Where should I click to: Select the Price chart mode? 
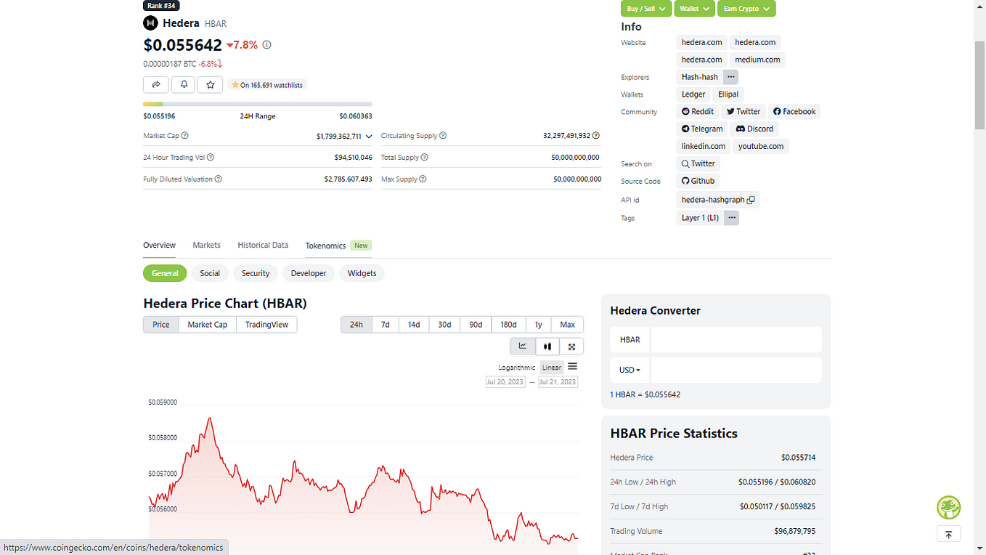pyautogui.click(x=161, y=325)
